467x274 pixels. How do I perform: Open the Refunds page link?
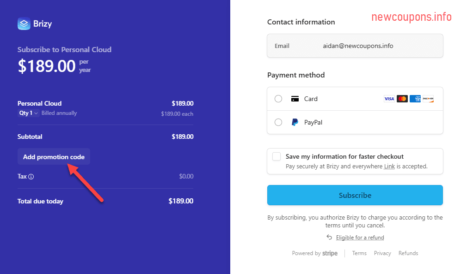pyautogui.click(x=408, y=253)
